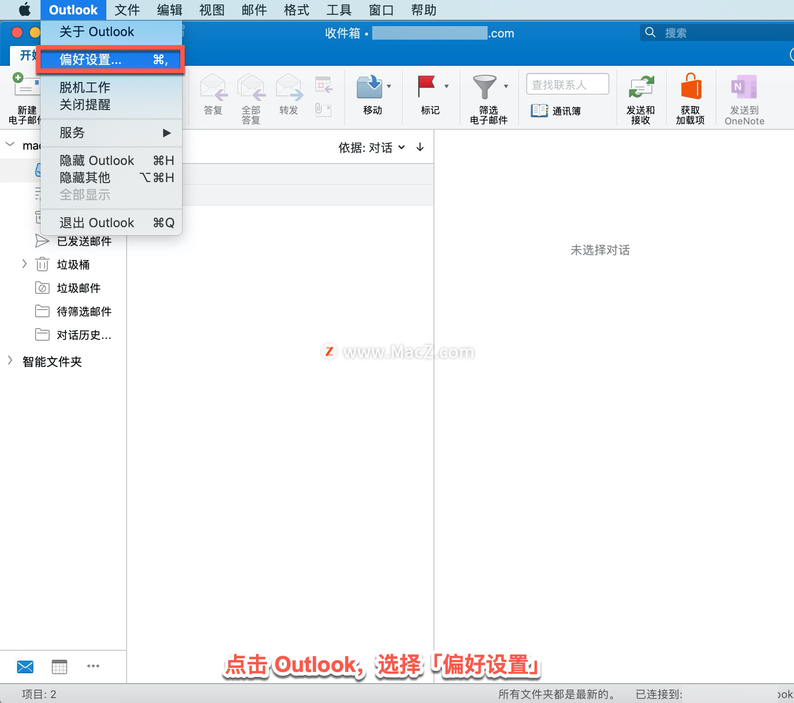The height and width of the screenshot is (703, 794).
Task: Open 工具 menu in menu bar
Action: 339,10
